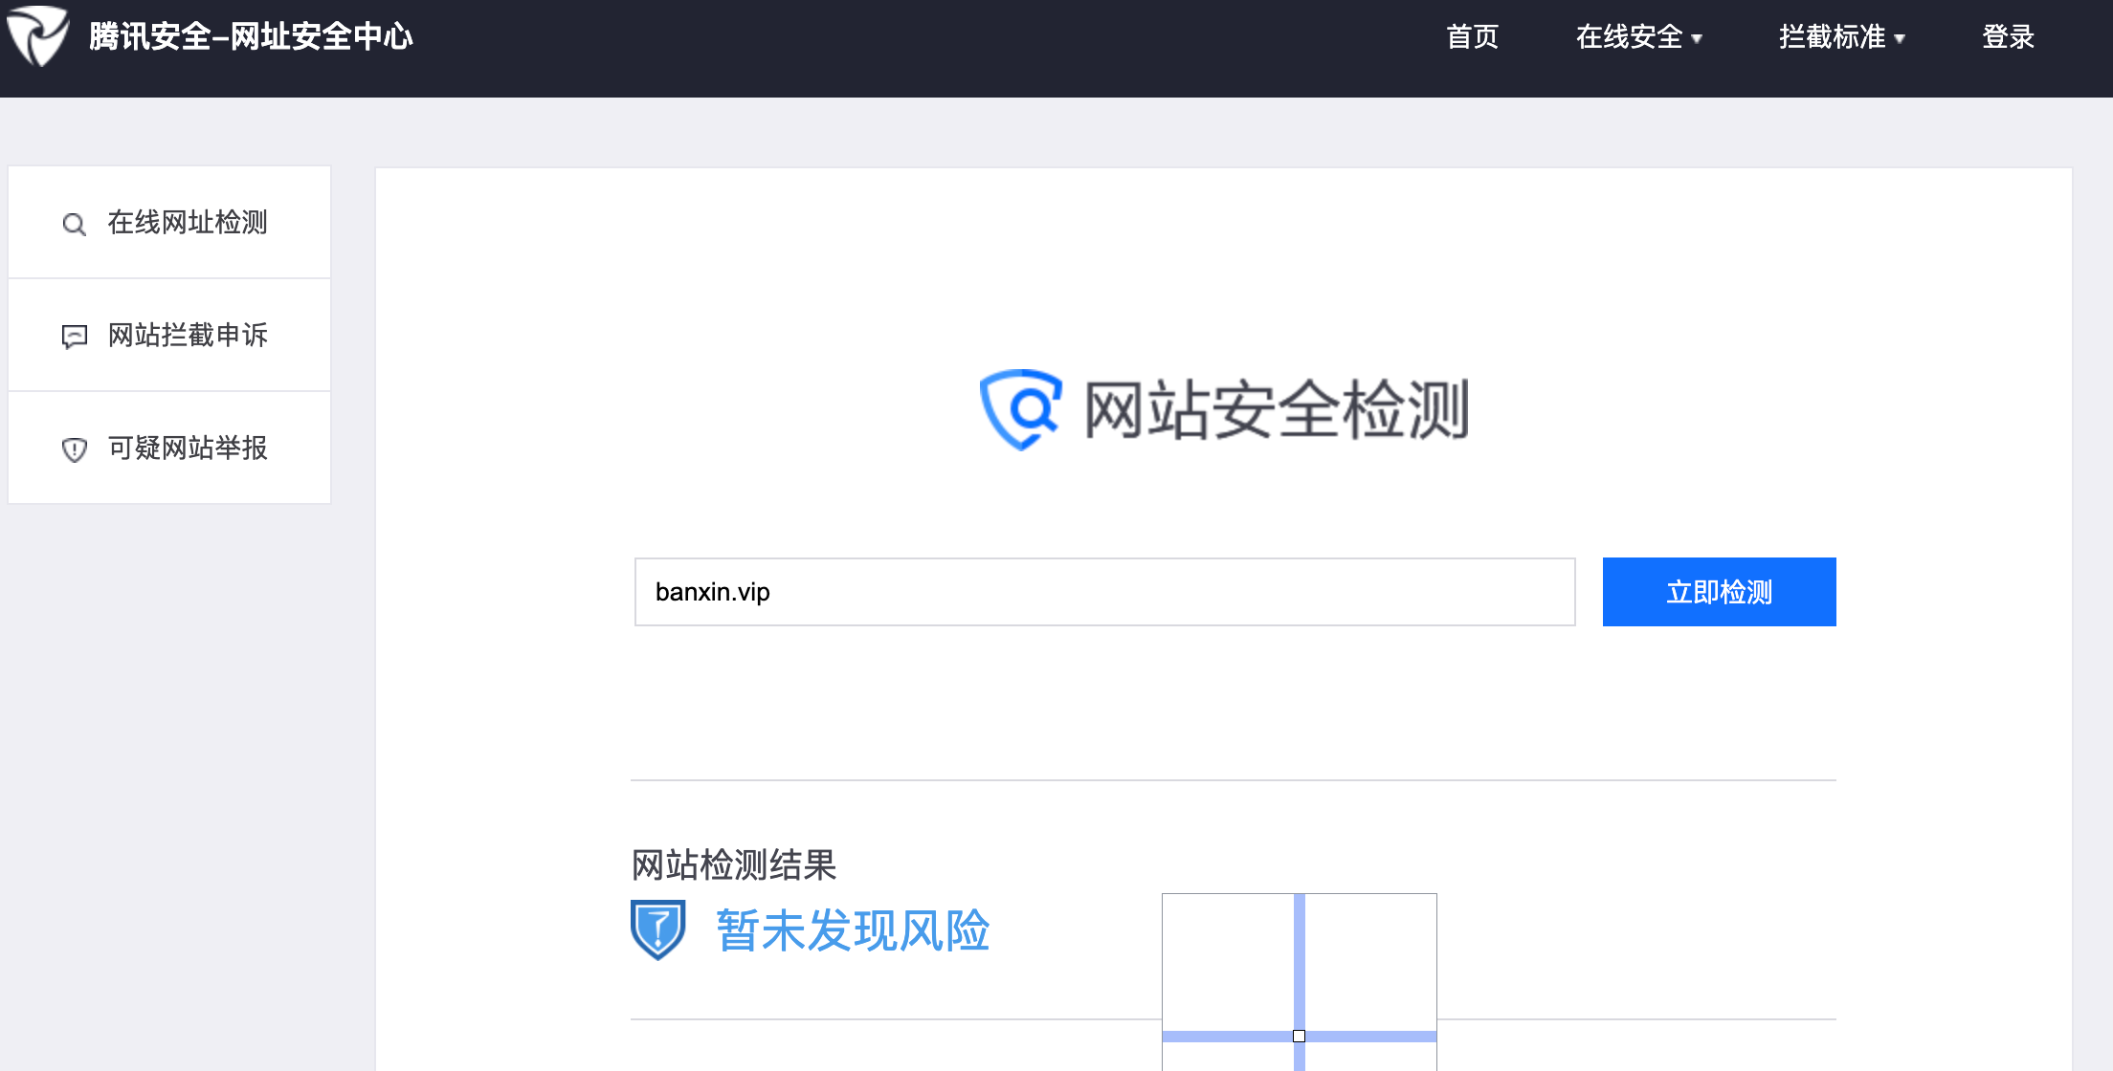Click the Tencent Security shield logo

click(x=37, y=35)
